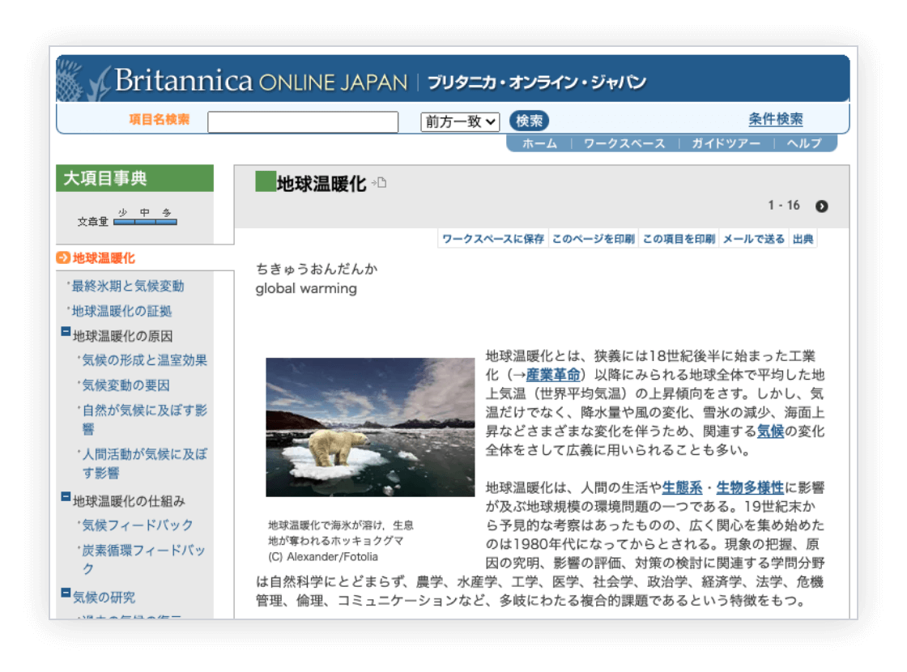Go to the ホーム menu item
The height and width of the screenshot is (672, 907).
pyautogui.click(x=539, y=143)
